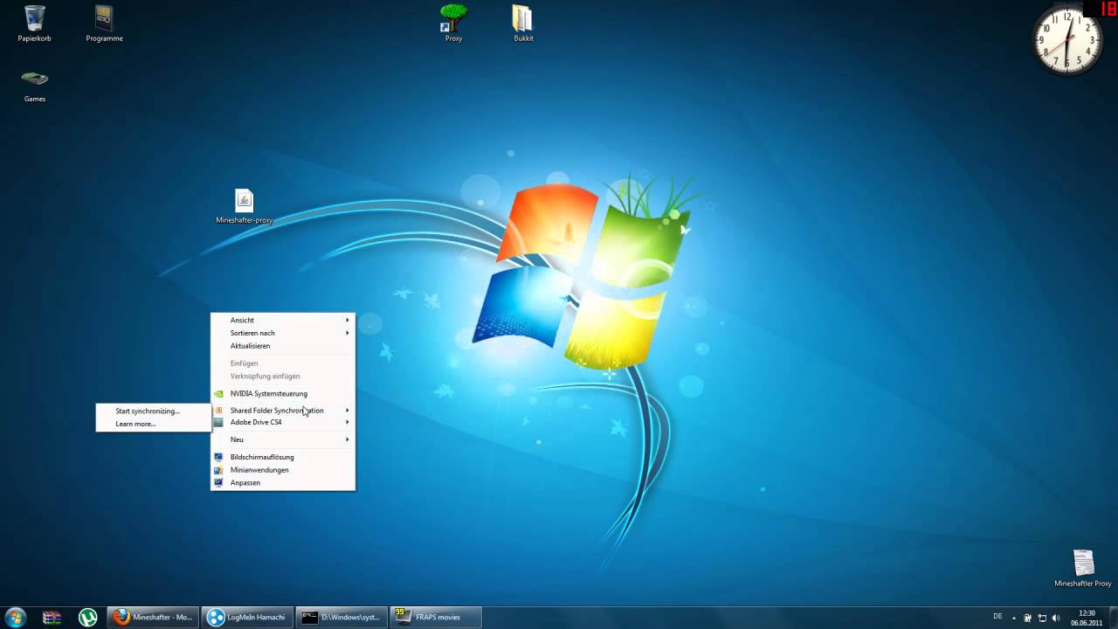Image resolution: width=1118 pixels, height=629 pixels.
Task: Open the Papierkorb recycle bin icon
Action: (x=35, y=24)
